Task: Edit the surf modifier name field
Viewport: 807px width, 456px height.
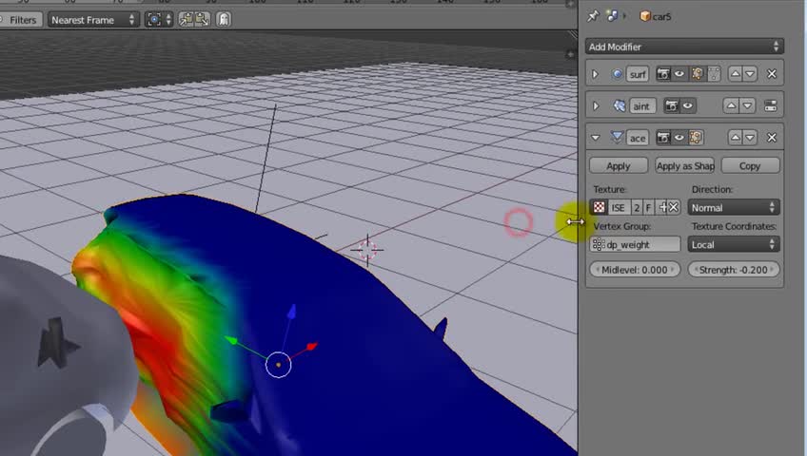Action: [638, 74]
